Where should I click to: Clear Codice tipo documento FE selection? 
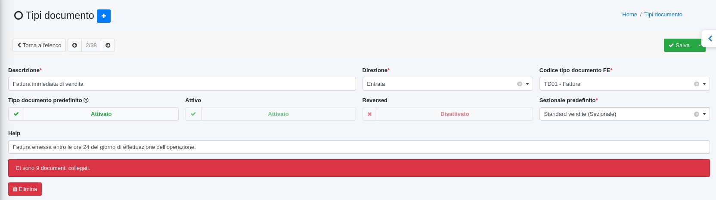[696, 84]
